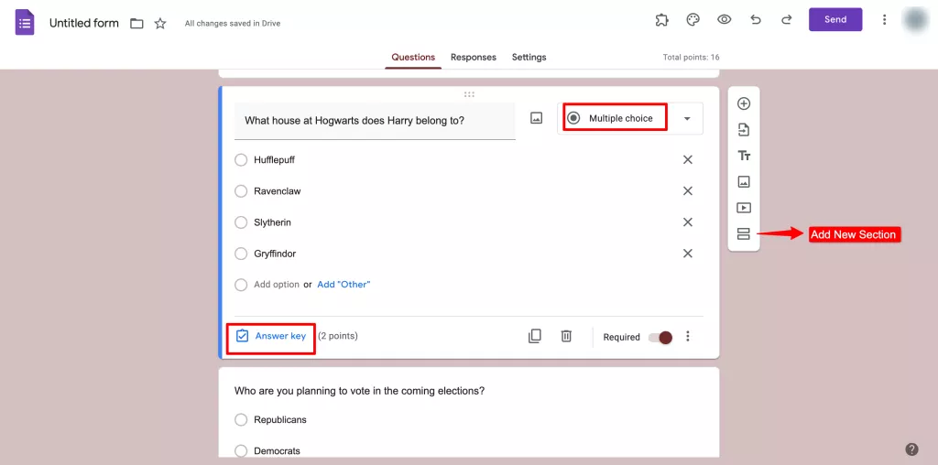Remove the Slytherin option

coord(688,222)
